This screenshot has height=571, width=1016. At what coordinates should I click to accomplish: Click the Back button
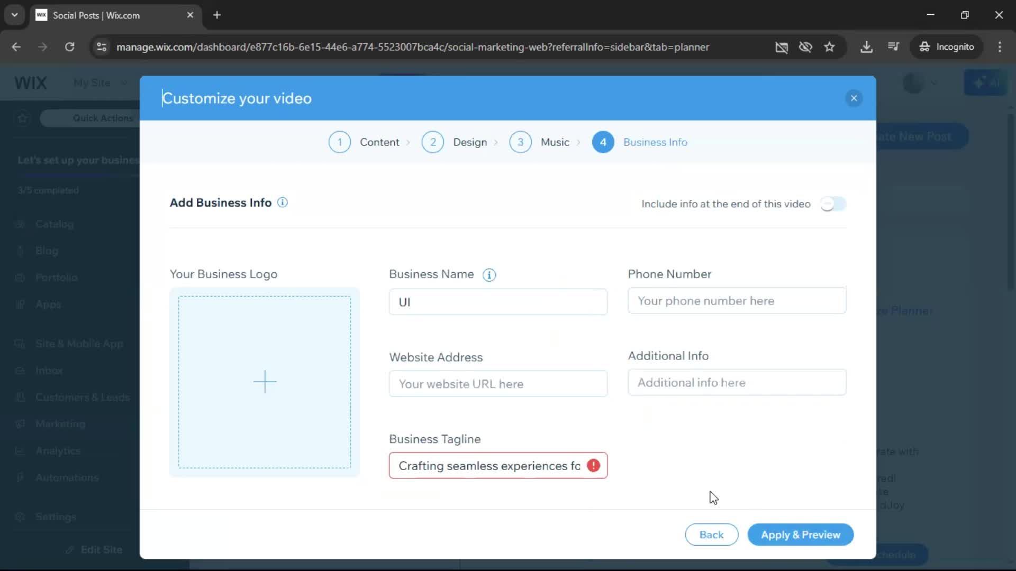pos(711,535)
